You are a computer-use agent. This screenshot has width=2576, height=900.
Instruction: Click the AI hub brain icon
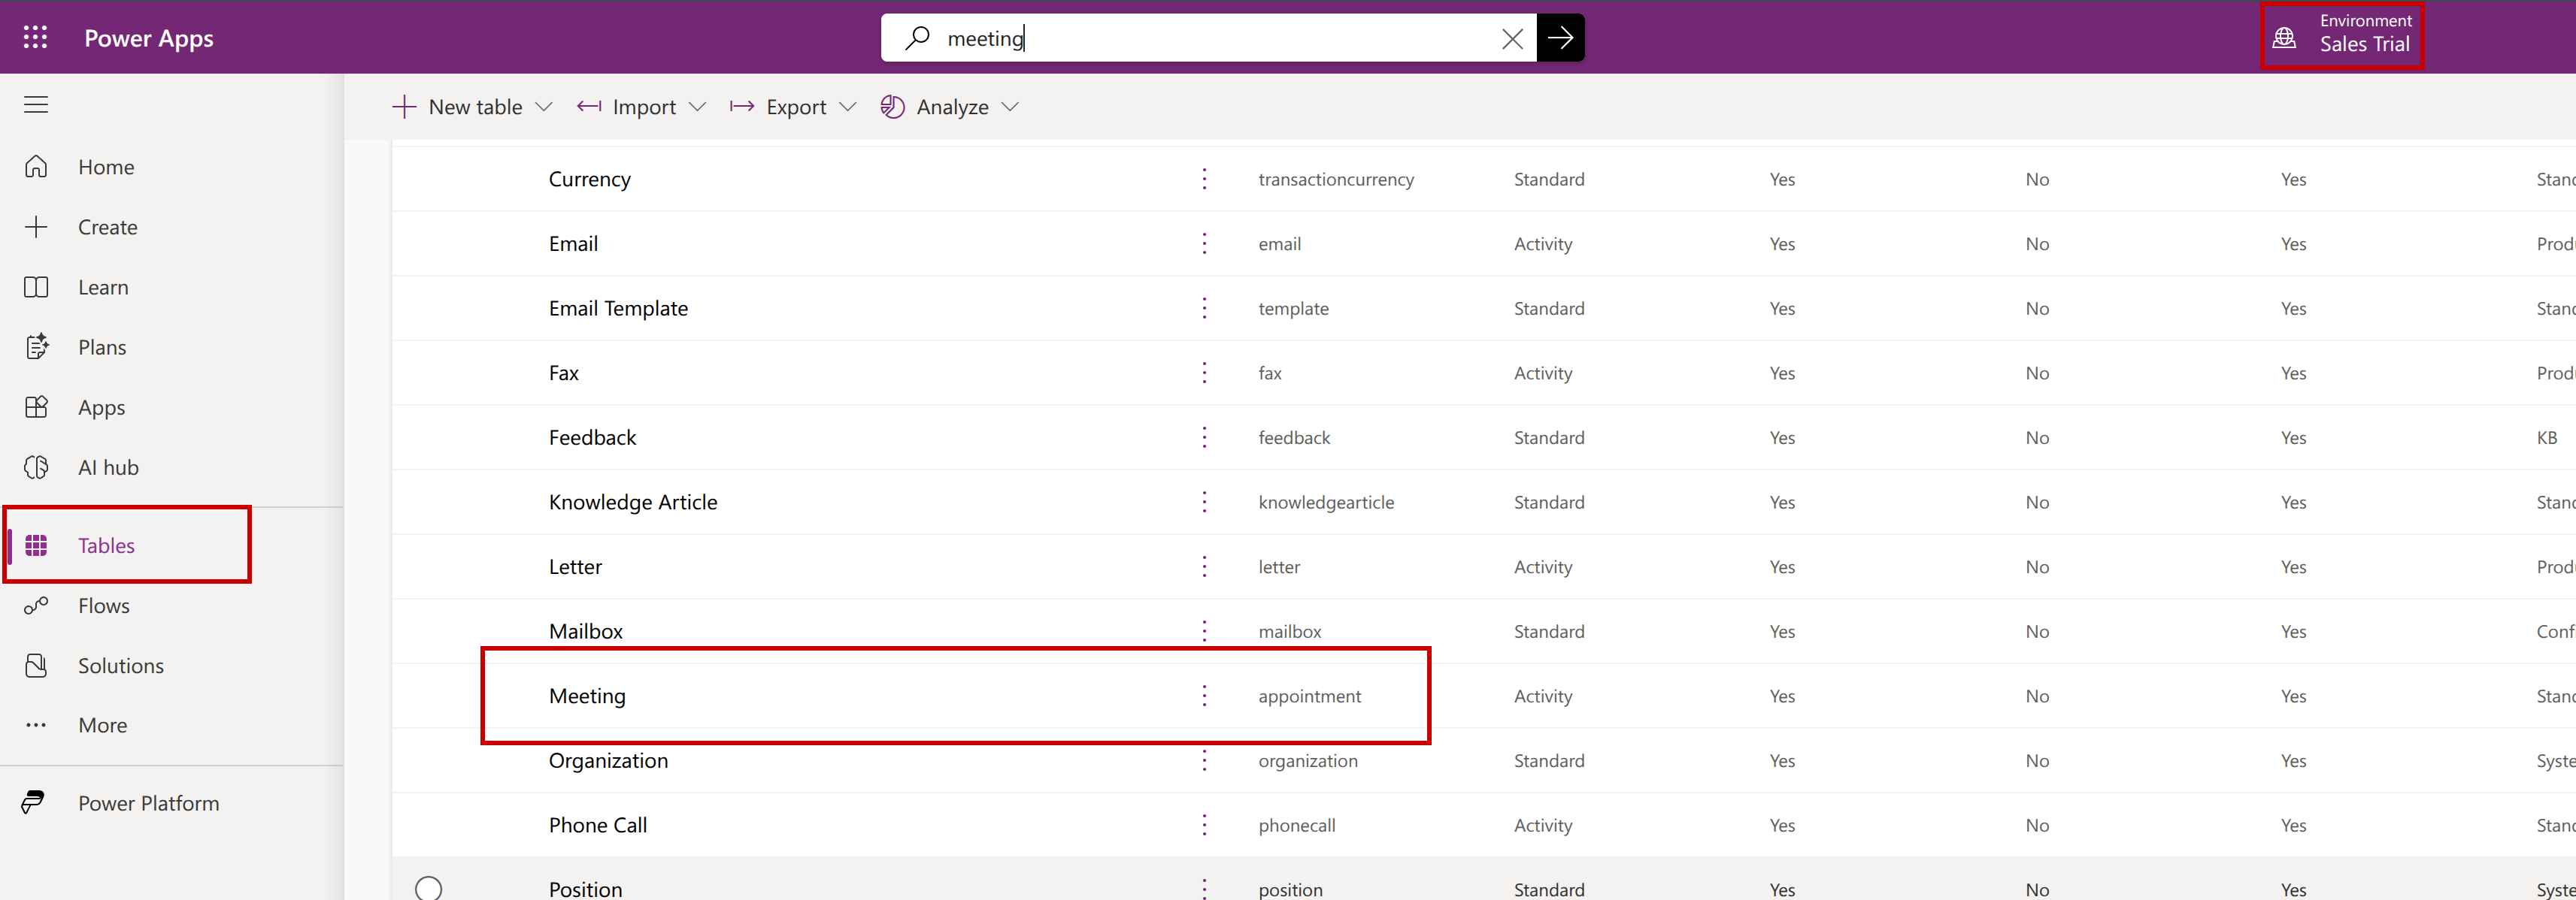tap(36, 467)
